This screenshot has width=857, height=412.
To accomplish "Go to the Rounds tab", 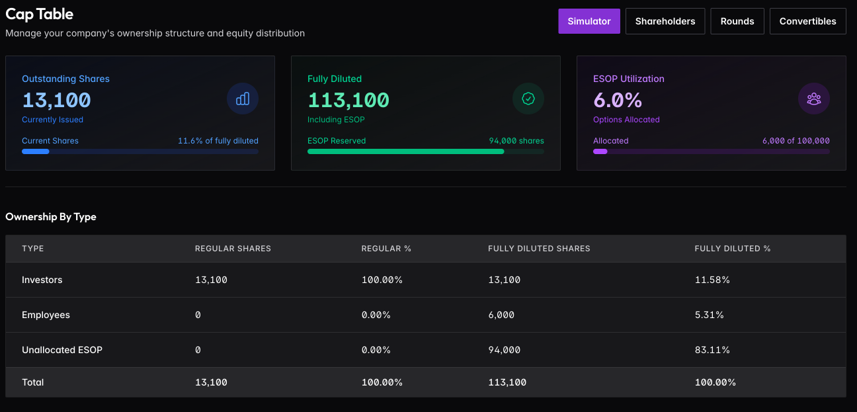I will 737,21.
